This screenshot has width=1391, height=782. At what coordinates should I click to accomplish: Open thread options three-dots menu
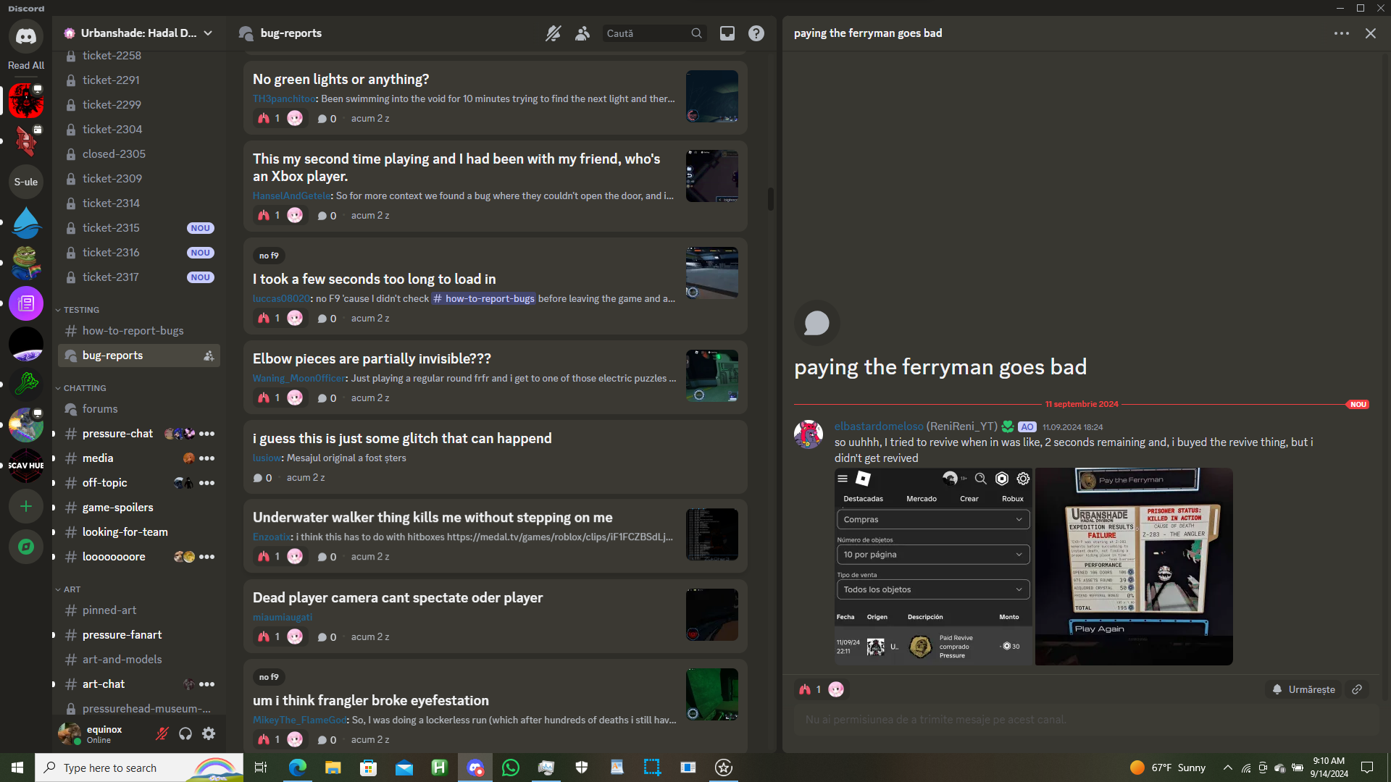click(x=1341, y=33)
